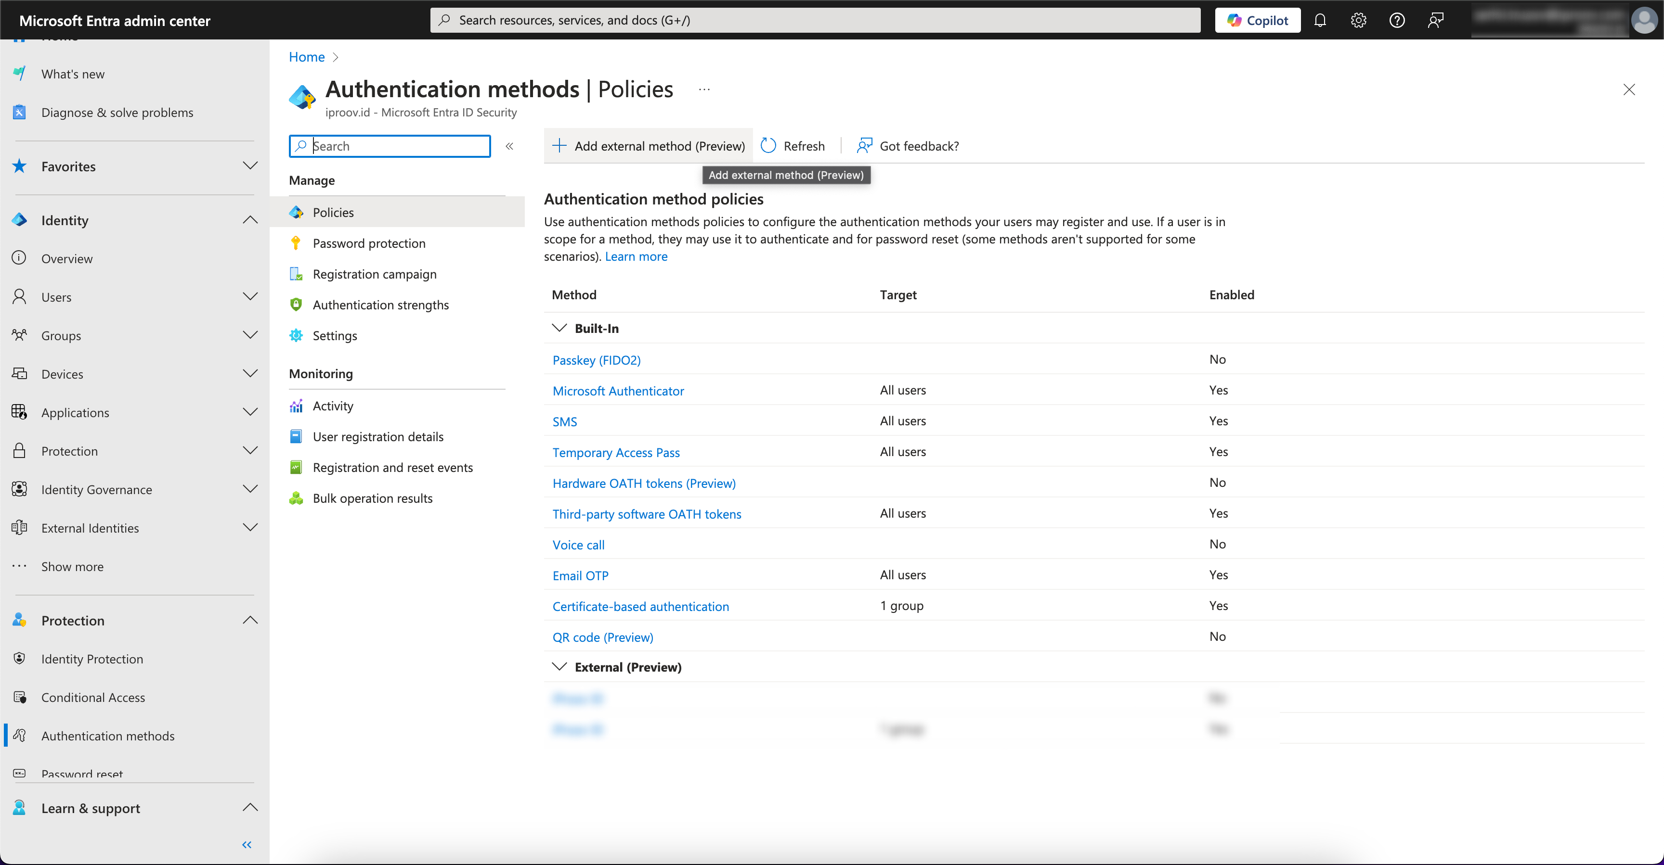Viewport: 1664px width, 865px height.
Task: Open the portal settings gear icon
Action: tap(1358, 20)
